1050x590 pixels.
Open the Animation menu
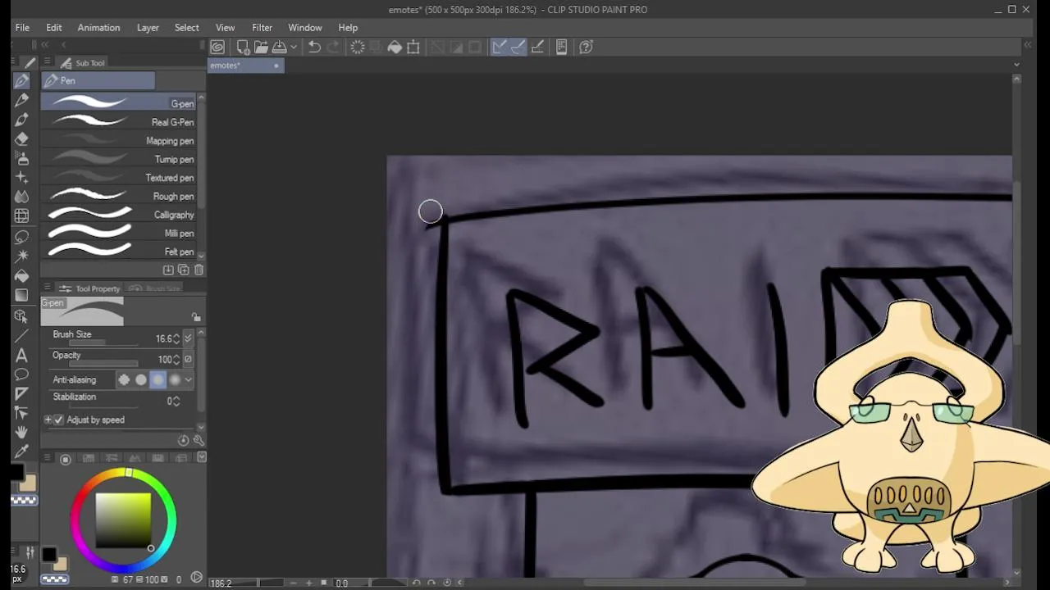click(98, 27)
